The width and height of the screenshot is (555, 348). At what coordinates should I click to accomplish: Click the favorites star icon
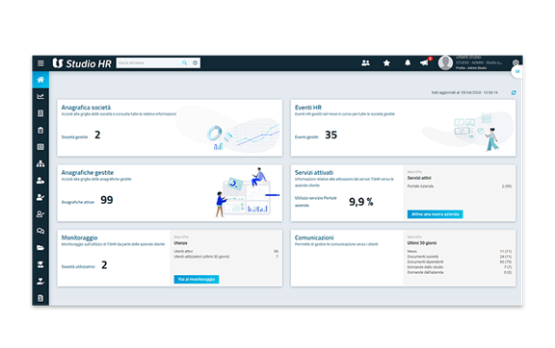(x=386, y=62)
